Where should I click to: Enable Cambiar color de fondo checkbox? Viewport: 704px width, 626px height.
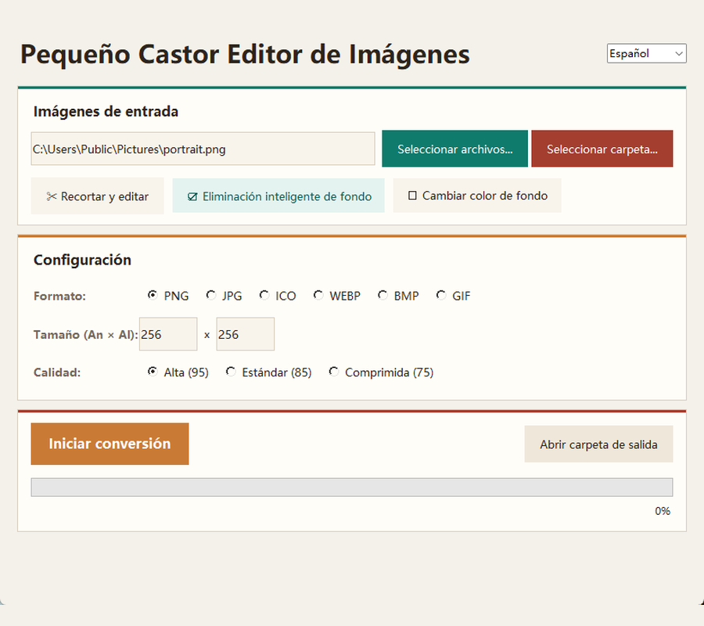coord(412,196)
